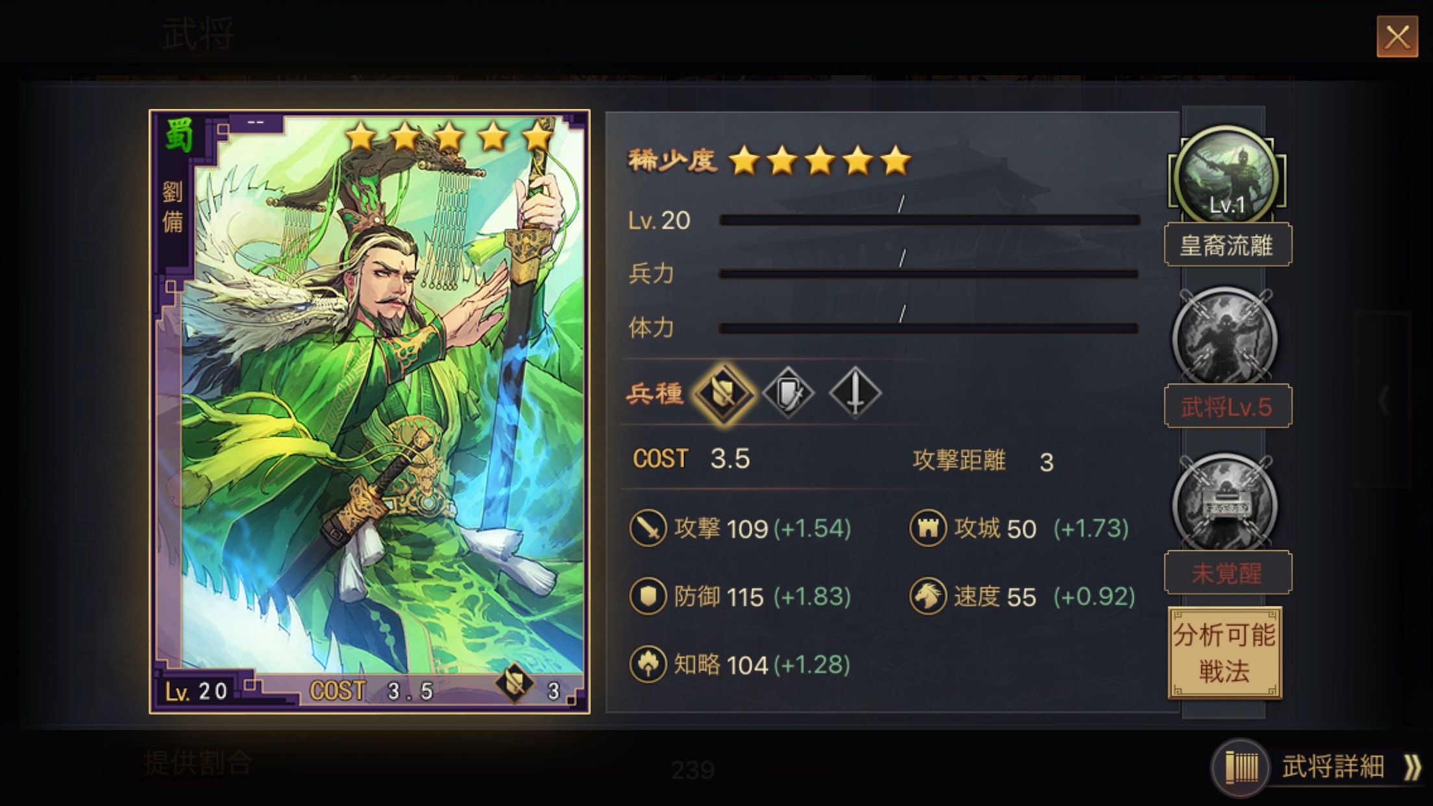This screenshot has height=806, width=1433.
Task: Click the attack sword stat icon
Action: pyautogui.click(x=648, y=528)
